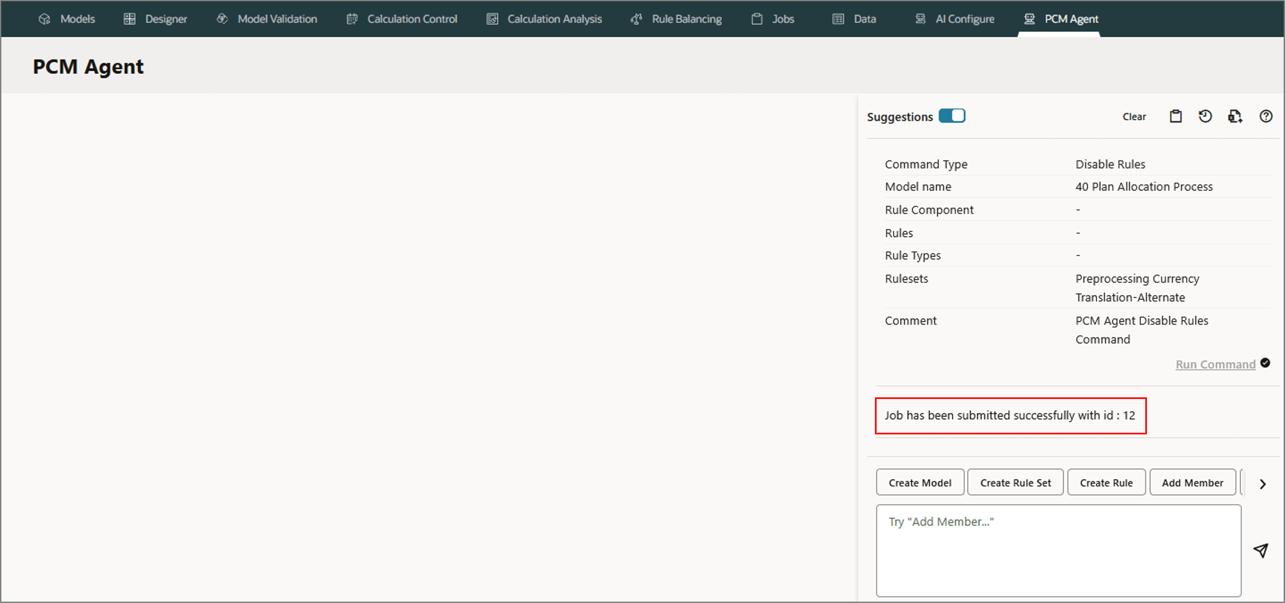
Task: Focus the "Try Add Member..." prompt box
Action: 1058,550
